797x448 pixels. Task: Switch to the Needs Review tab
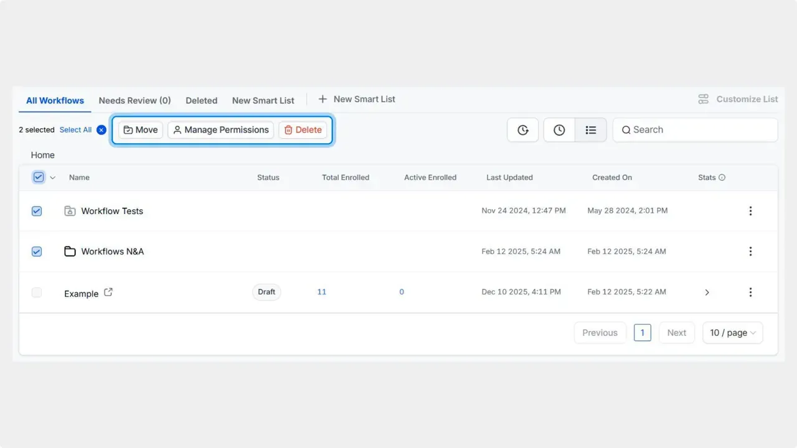[x=134, y=100]
